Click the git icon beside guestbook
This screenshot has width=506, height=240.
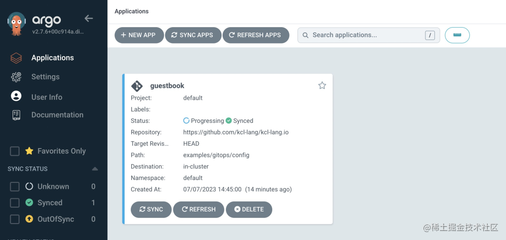click(137, 86)
